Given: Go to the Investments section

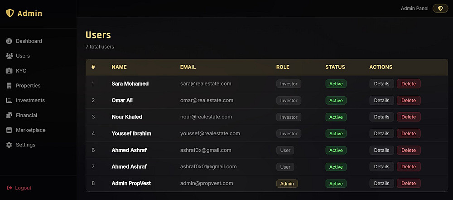Looking at the screenshot, I should tap(30, 100).
